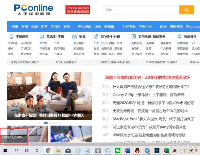
Task: Switch to Chrome in the taskbar
Action: pyautogui.click(x=48, y=150)
